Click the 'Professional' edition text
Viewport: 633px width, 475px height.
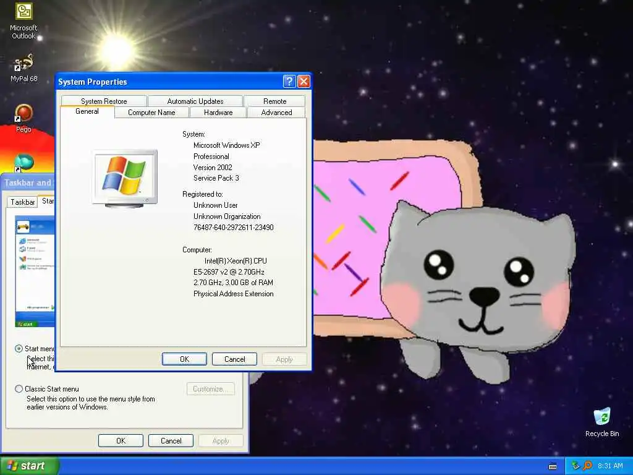pyautogui.click(x=211, y=156)
